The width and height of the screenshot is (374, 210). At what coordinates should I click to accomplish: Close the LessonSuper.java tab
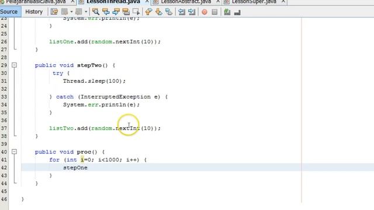point(283,2)
